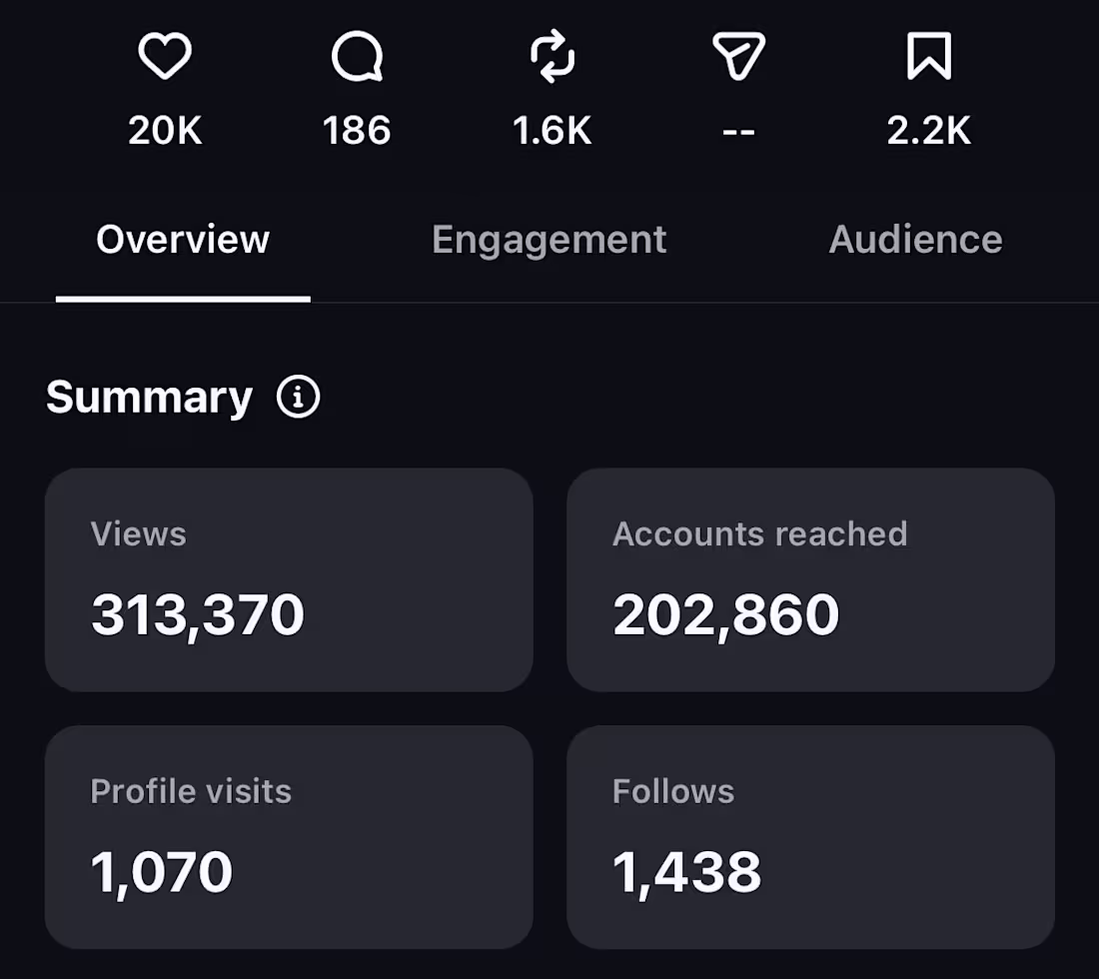This screenshot has width=1099, height=979.
Task: Select the 186 comments count
Action: 357,130
